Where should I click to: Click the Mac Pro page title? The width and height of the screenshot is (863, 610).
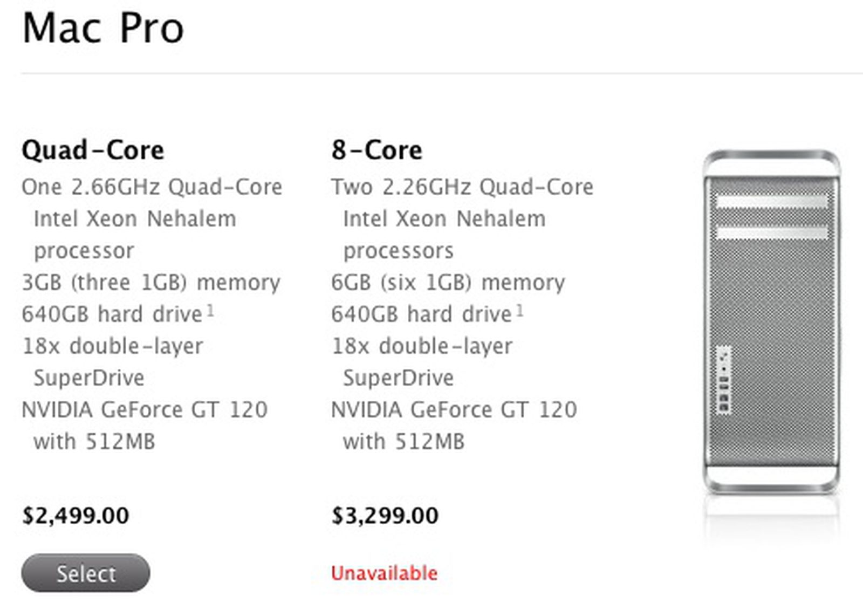(x=103, y=28)
